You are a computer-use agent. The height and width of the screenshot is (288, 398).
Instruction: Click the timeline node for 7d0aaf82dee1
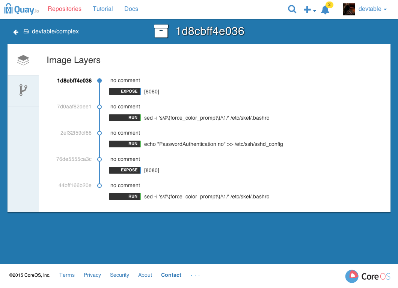coord(100,107)
